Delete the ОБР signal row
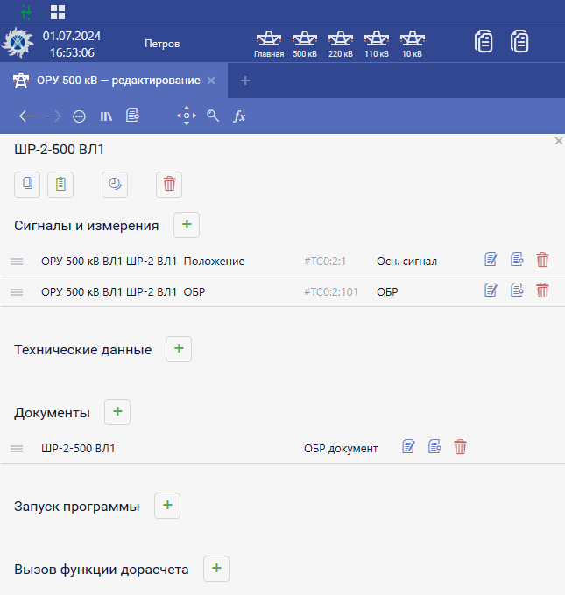565x595 pixels. tap(542, 290)
